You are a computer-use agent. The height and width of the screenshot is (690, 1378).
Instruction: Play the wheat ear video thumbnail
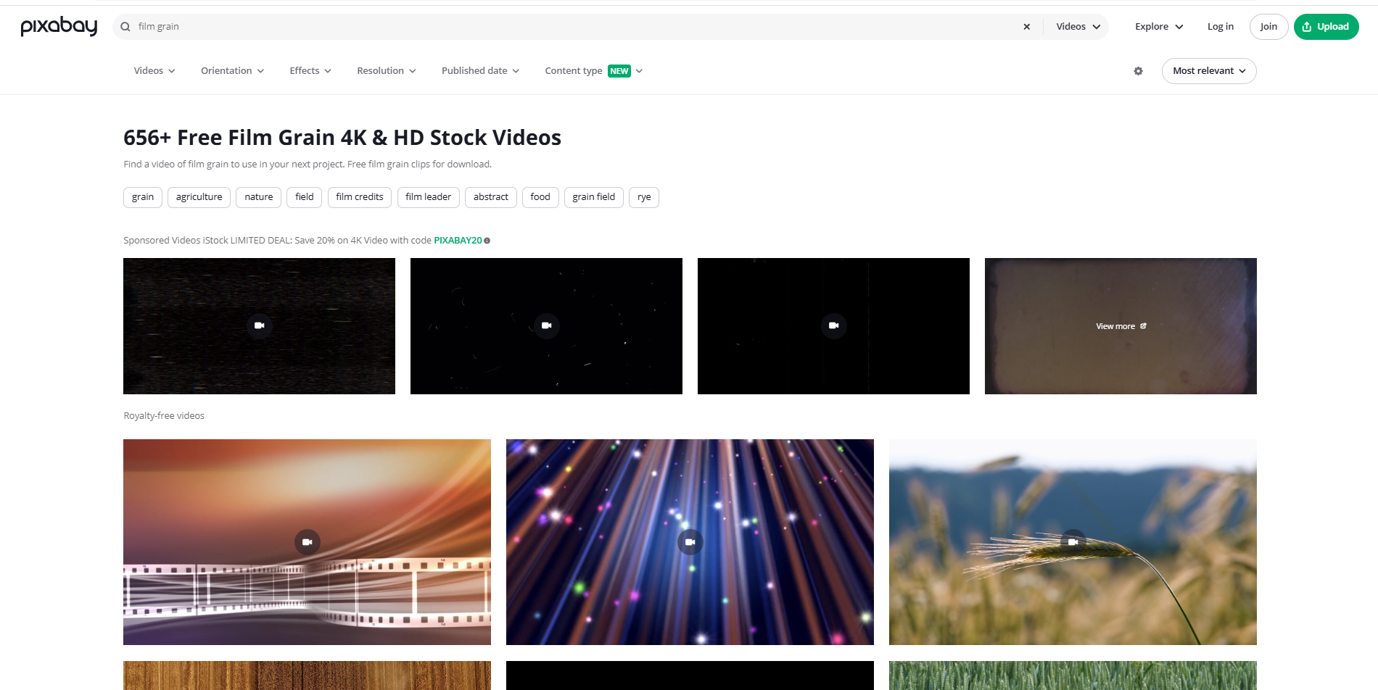tap(1073, 541)
